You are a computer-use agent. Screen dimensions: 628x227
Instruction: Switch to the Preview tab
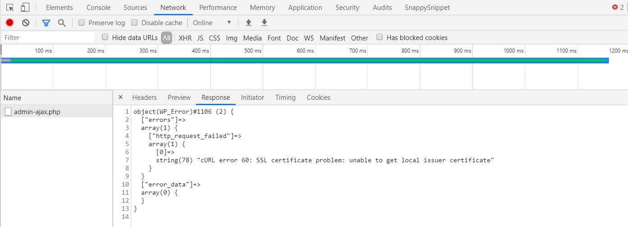(179, 98)
